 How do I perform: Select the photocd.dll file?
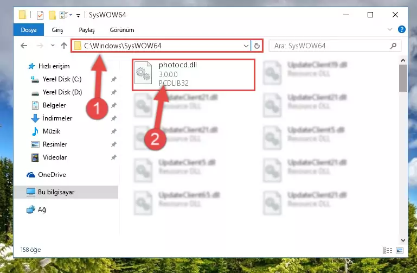click(194, 75)
